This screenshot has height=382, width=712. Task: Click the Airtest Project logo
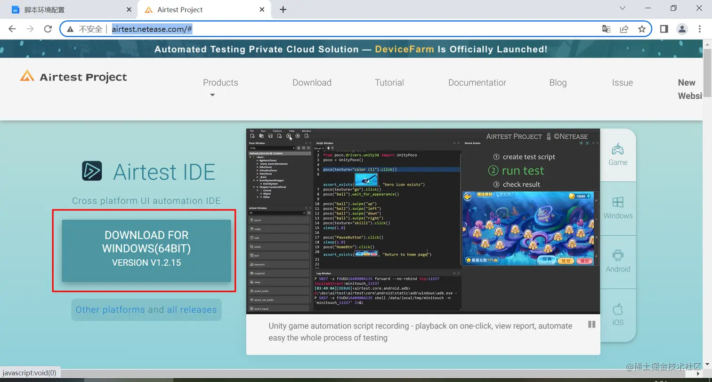[73, 76]
